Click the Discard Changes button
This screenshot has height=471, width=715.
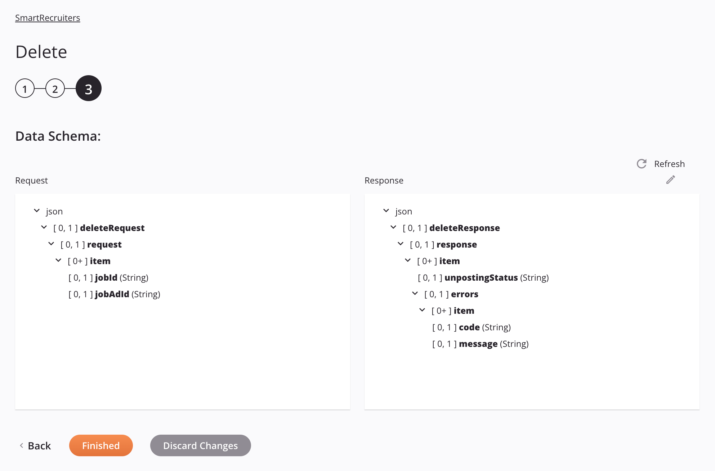(x=201, y=445)
